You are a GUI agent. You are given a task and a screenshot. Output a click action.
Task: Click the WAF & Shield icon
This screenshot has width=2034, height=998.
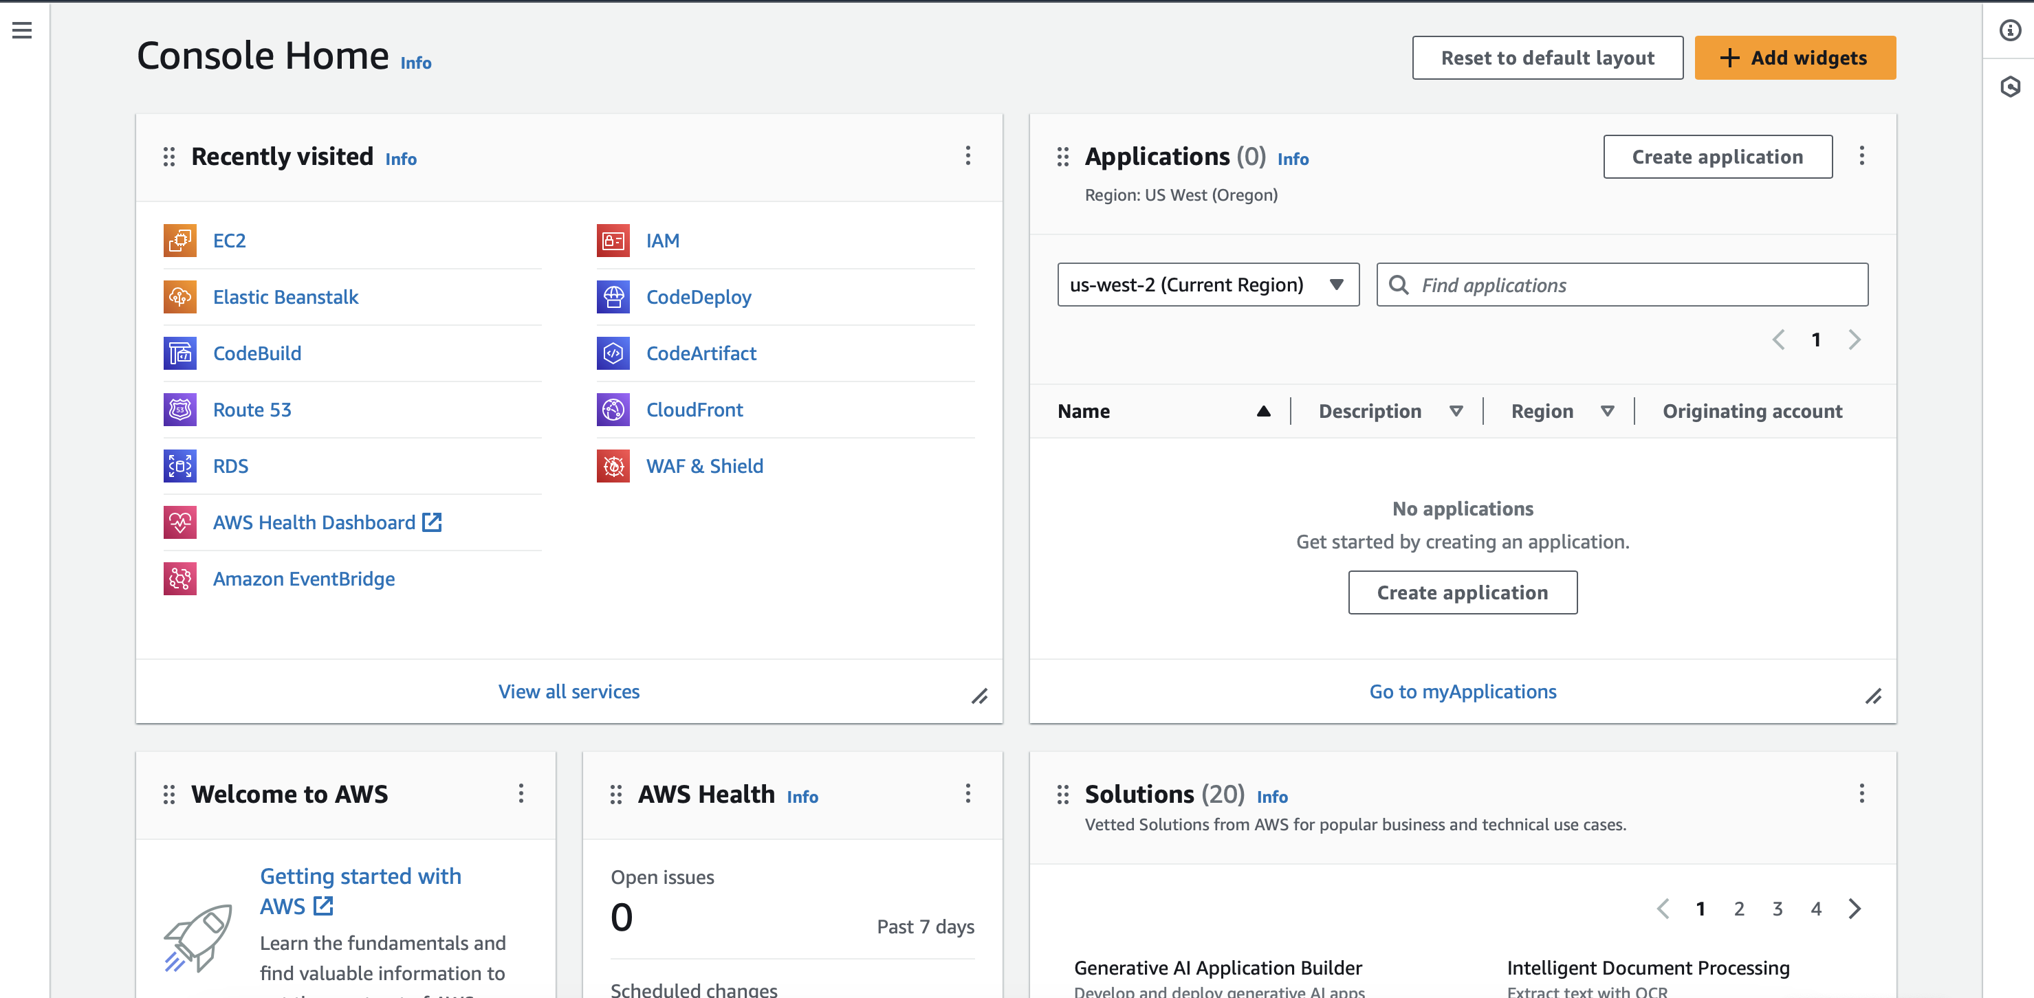click(x=613, y=466)
